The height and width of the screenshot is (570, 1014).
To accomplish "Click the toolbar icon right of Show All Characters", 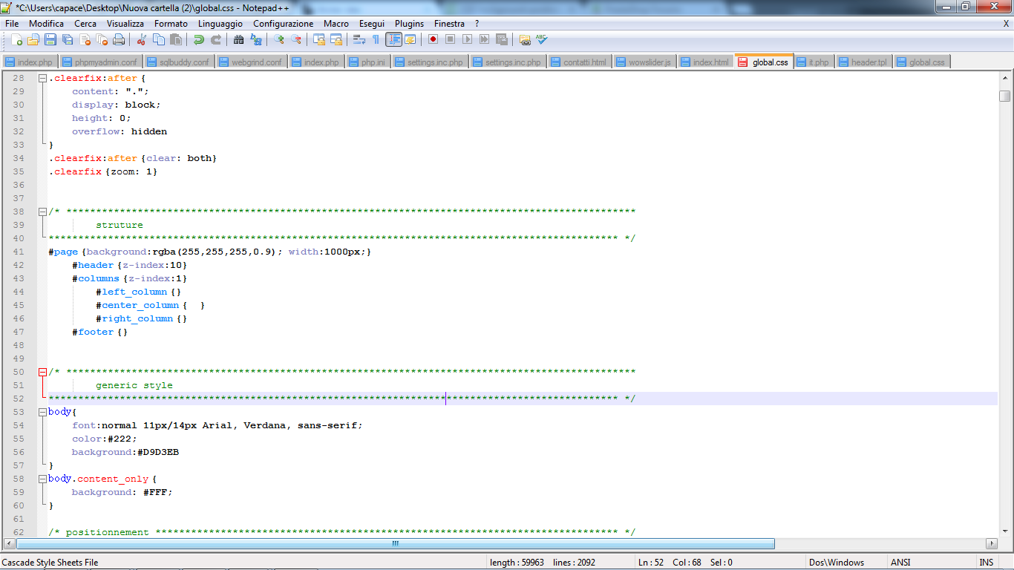I will click(393, 40).
